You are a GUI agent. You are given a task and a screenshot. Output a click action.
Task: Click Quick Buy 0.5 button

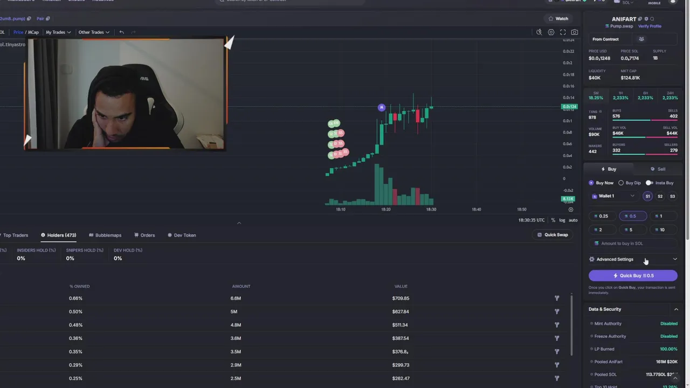coord(633,275)
